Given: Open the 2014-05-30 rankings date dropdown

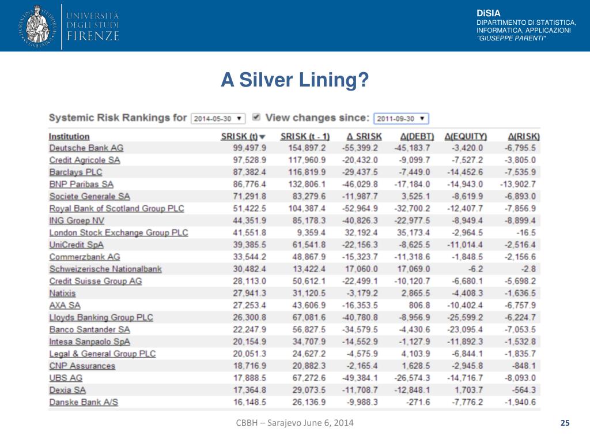Looking at the screenshot, I should 218,119.
